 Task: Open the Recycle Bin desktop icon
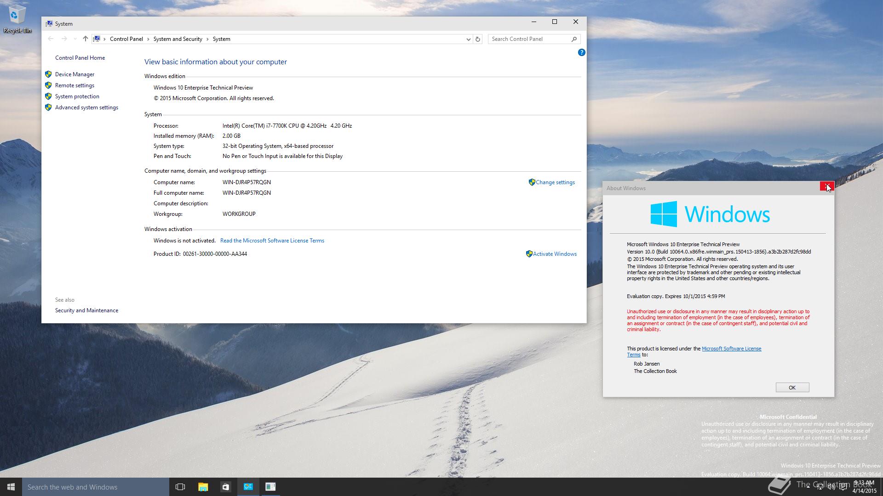click(17, 19)
